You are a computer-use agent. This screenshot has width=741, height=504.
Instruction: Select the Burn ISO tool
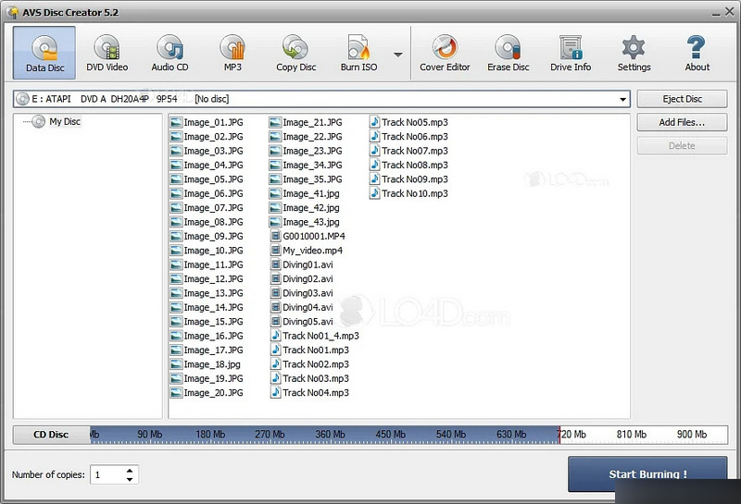click(358, 52)
